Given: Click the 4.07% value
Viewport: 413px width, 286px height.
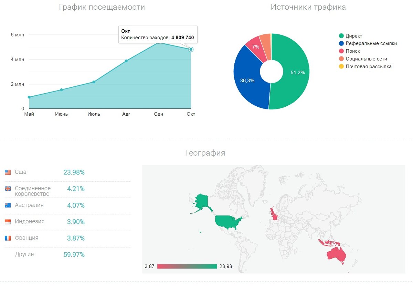Looking at the screenshot, I should click(x=76, y=205).
